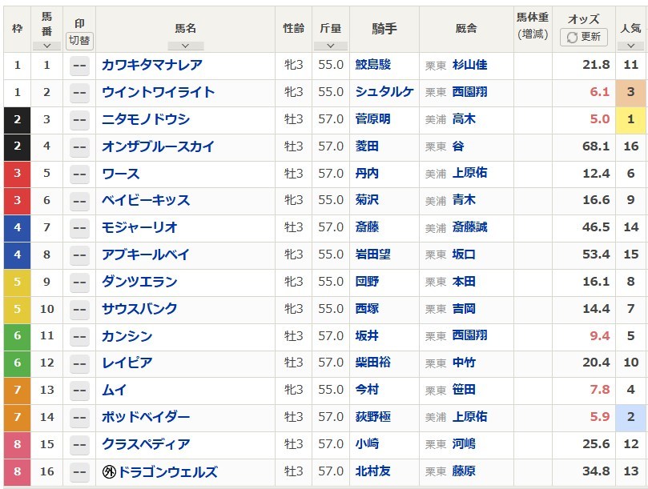The height and width of the screenshot is (489, 648).
Task: Click the yellow popularity cell showing 1
Action: 630,120
